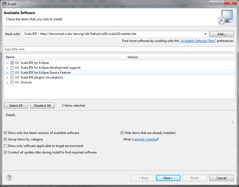Screen dimensions: 239x187
Task: Click the Add... button
Action: pos(221,34)
